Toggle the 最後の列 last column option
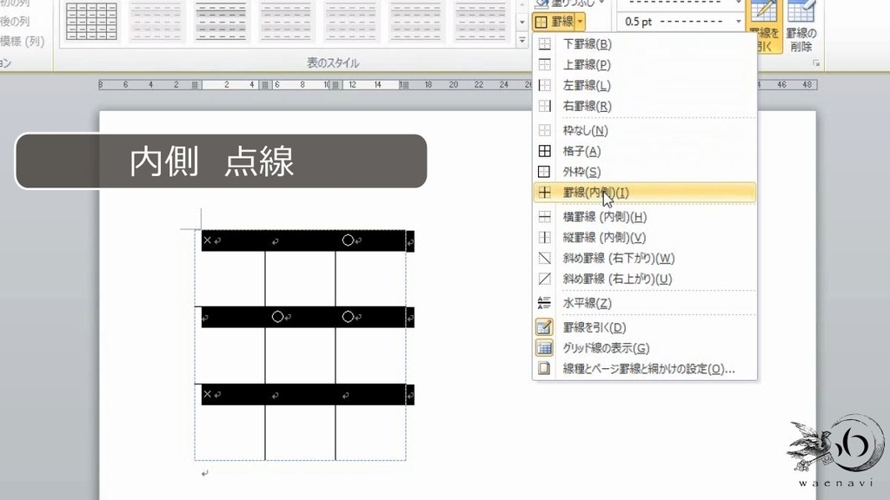Viewport: 890px width, 500px height. (15, 22)
